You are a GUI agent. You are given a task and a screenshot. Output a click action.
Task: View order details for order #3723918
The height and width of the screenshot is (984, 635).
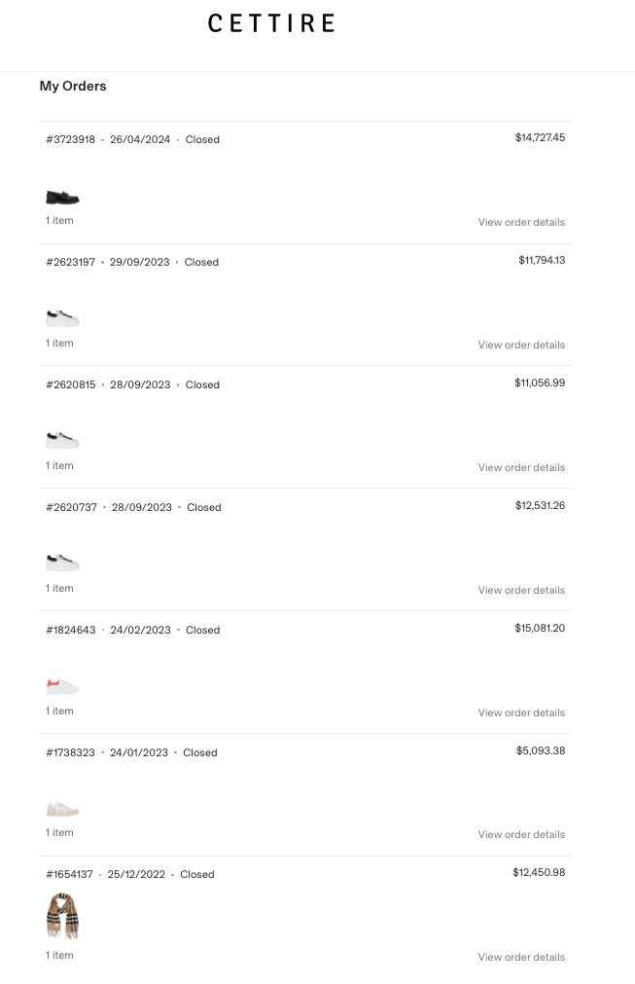521,222
